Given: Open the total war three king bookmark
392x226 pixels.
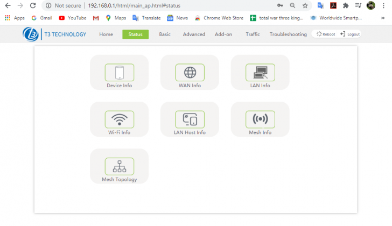Looking at the screenshot, I should pyautogui.click(x=277, y=18).
